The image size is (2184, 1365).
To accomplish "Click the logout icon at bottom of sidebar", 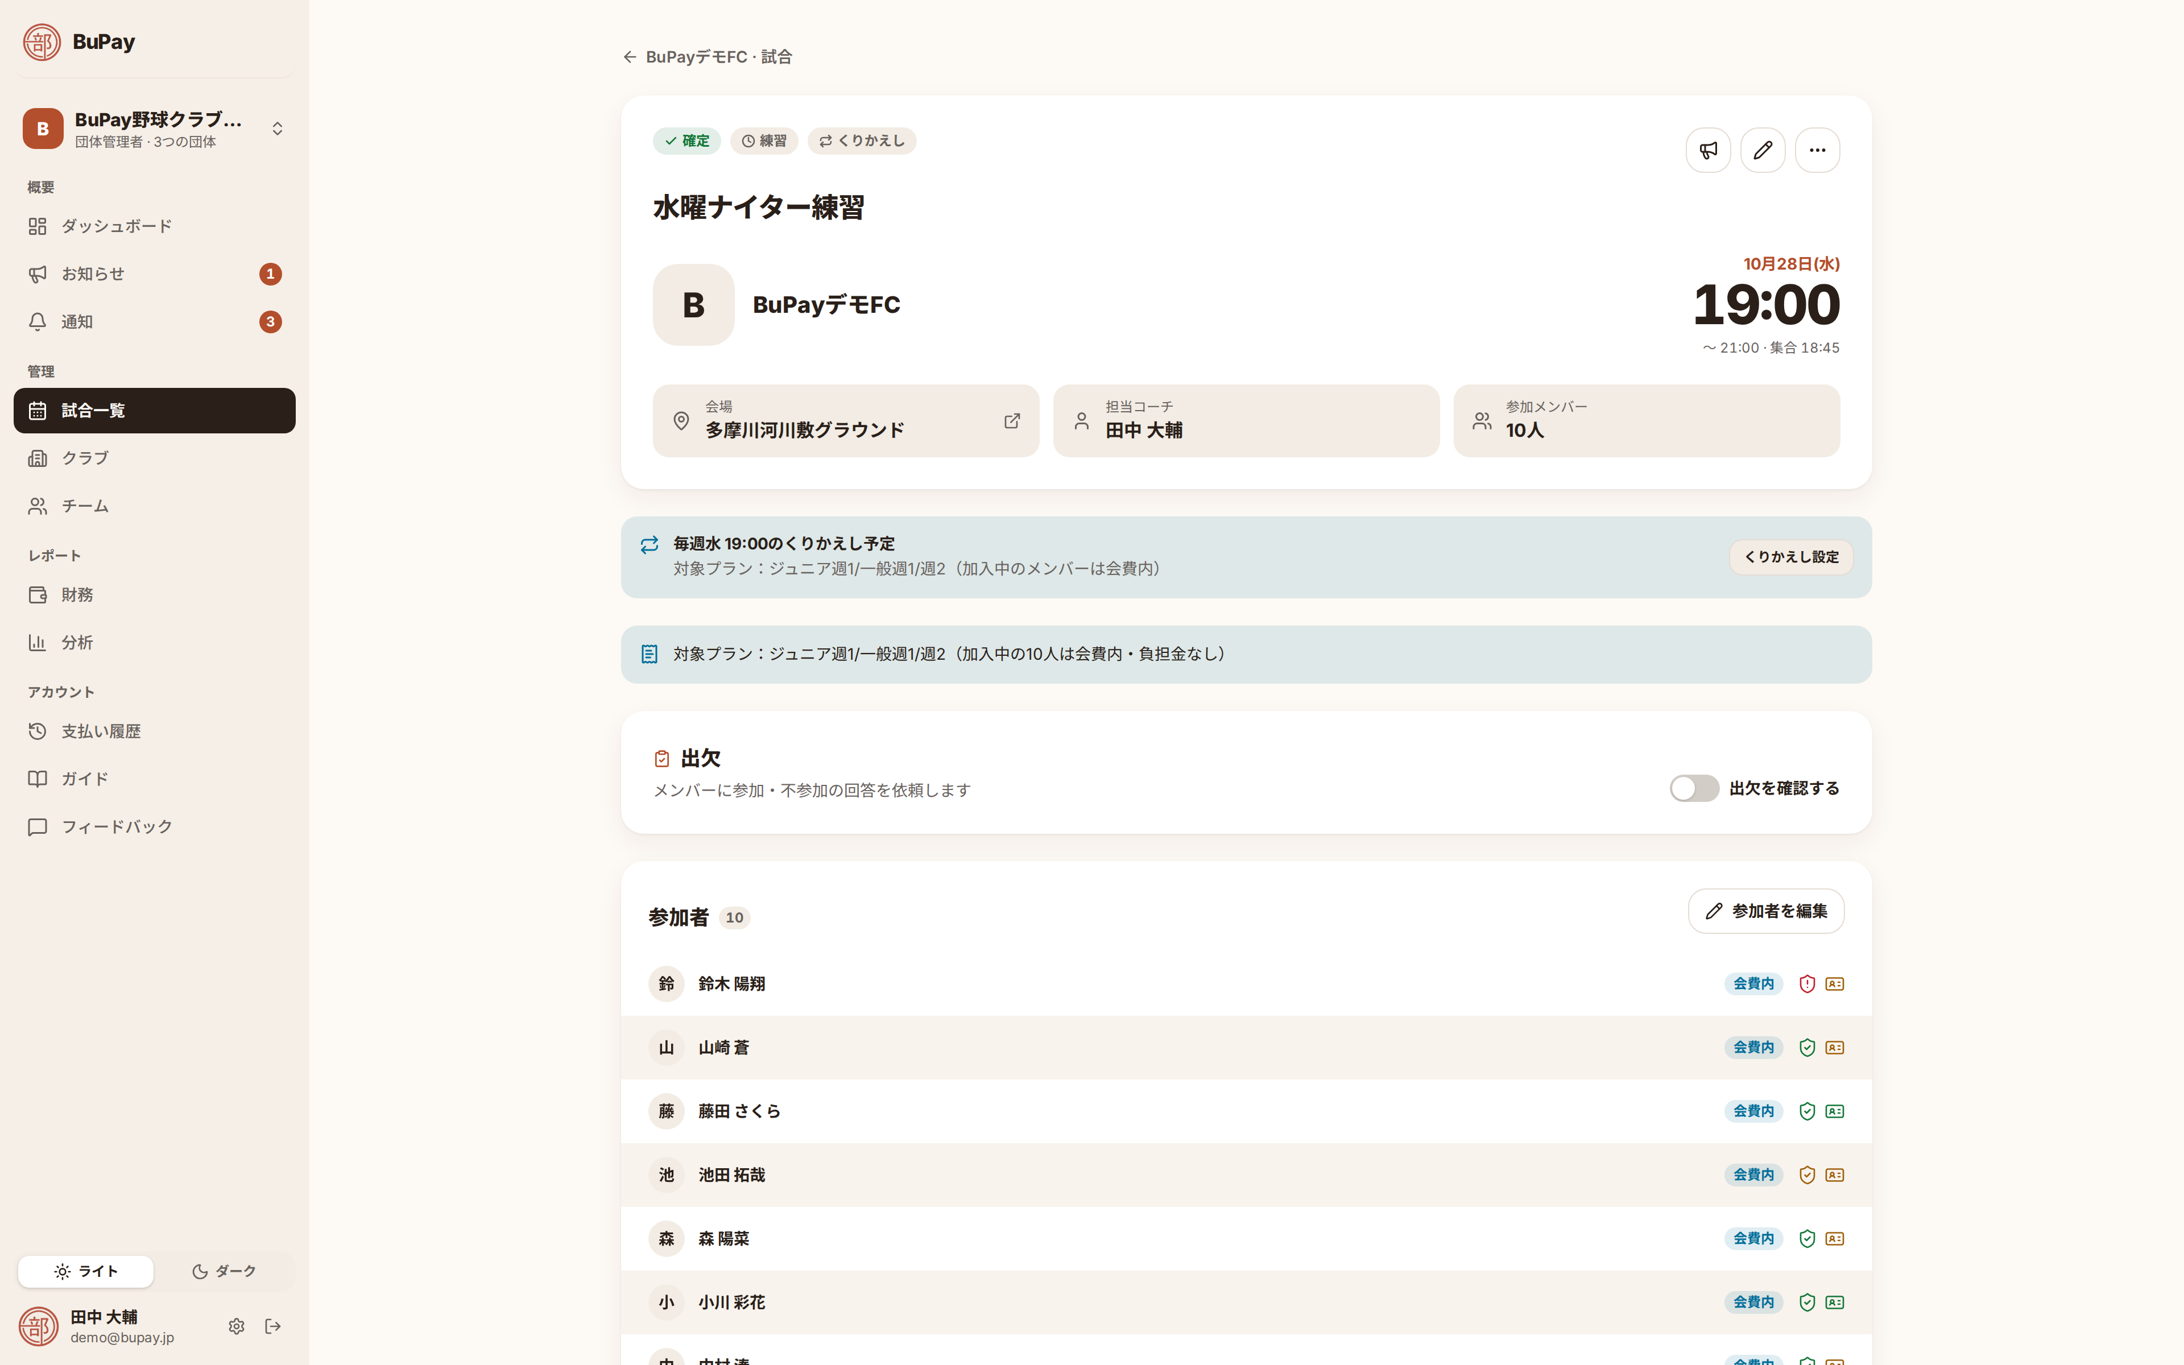I will (274, 1325).
